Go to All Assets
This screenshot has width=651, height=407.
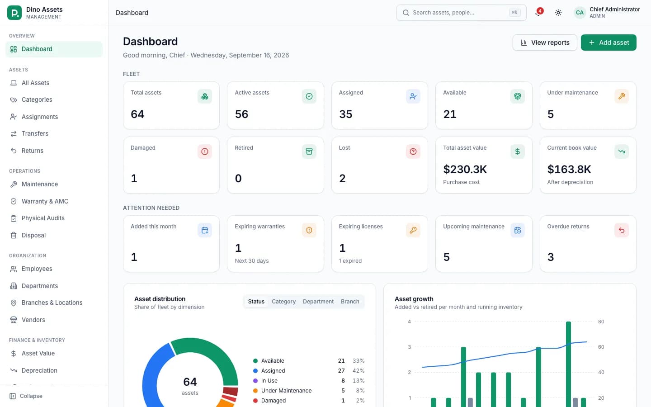point(54,83)
